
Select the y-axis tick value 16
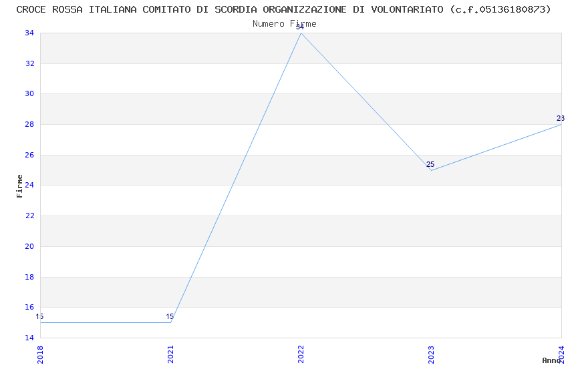(x=29, y=307)
